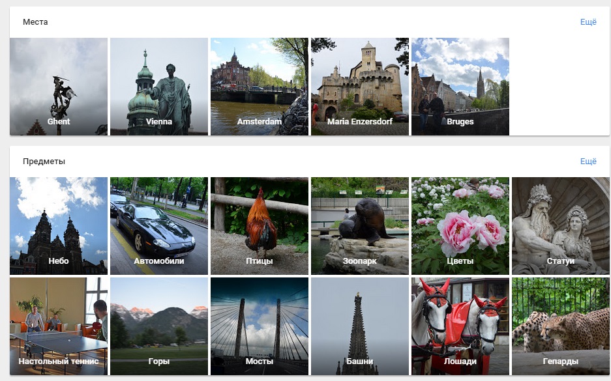Open the Лошади horses category
The width and height of the screenshot is (611, 381).
coord(460,326)
